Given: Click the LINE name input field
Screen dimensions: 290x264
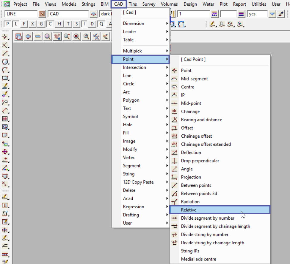Looking at the screenshot, I should click(x=21, y=14).
